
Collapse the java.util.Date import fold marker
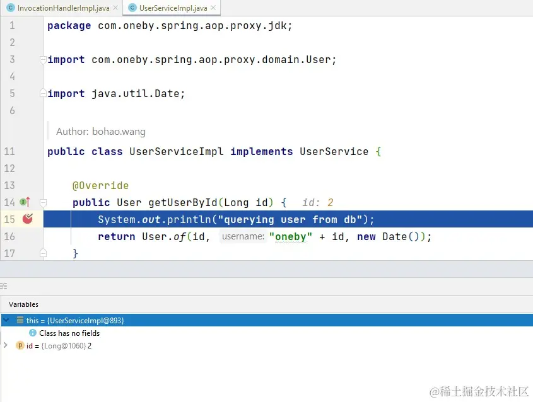click(x=44, y=93)
